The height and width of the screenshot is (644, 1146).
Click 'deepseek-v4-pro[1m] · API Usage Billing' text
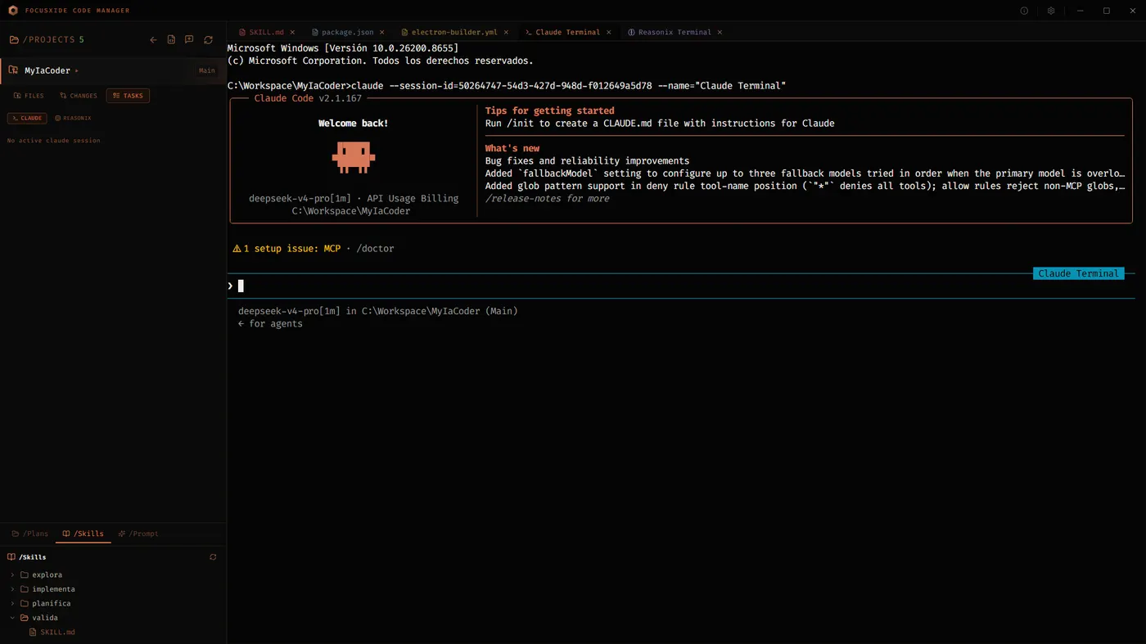354,199
